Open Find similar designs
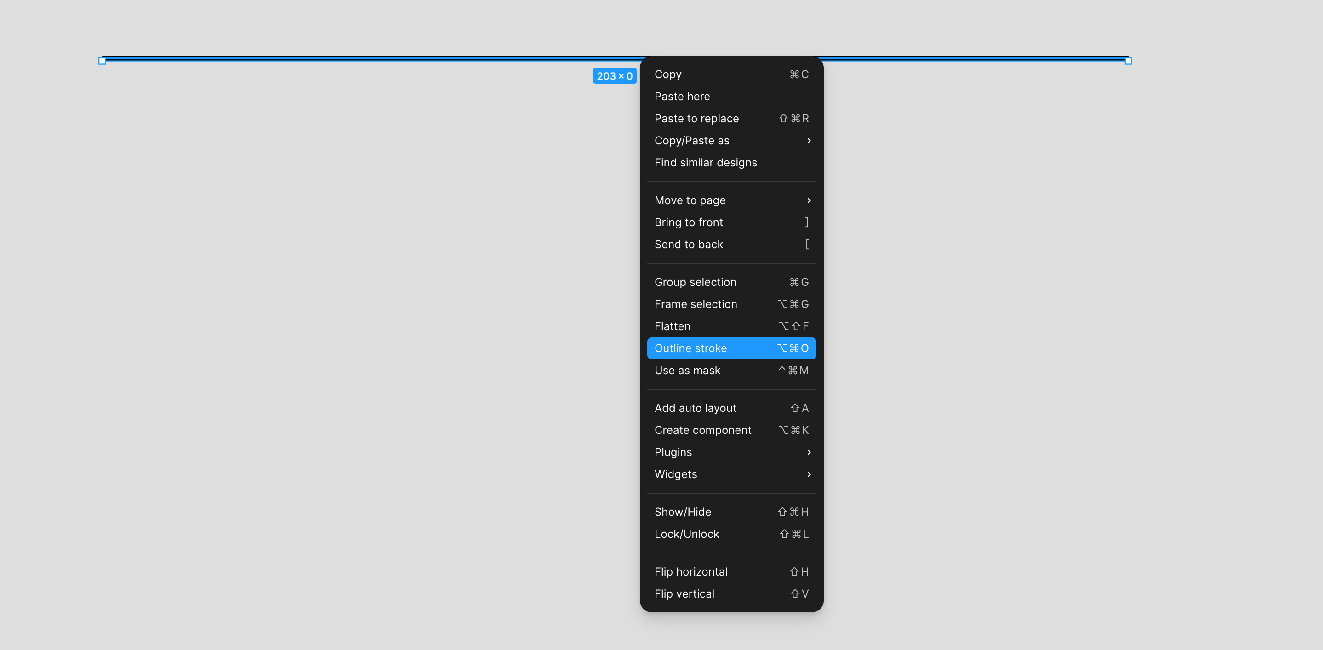Image resolution: width=1323 pixels, height=650 pixels. (731, 163)
